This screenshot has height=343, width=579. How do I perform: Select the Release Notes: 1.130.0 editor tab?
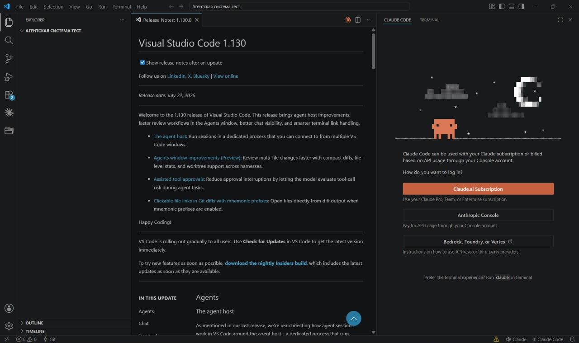point(166,20)
